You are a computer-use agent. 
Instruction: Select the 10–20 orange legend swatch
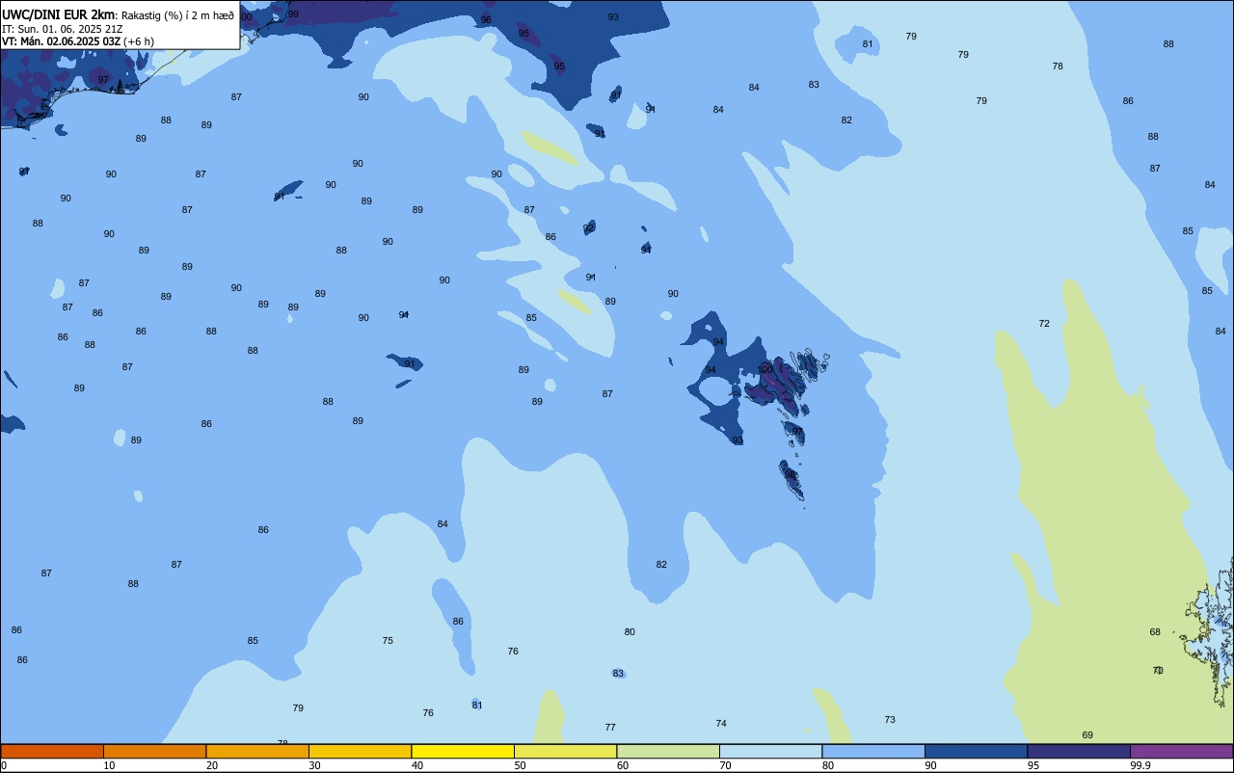click(154, 751)
